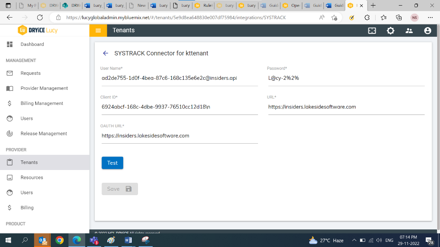The height and width of the screenshot is (247, 440).
Task: Open browser Favorites list icon
Action: click(384, 18)
